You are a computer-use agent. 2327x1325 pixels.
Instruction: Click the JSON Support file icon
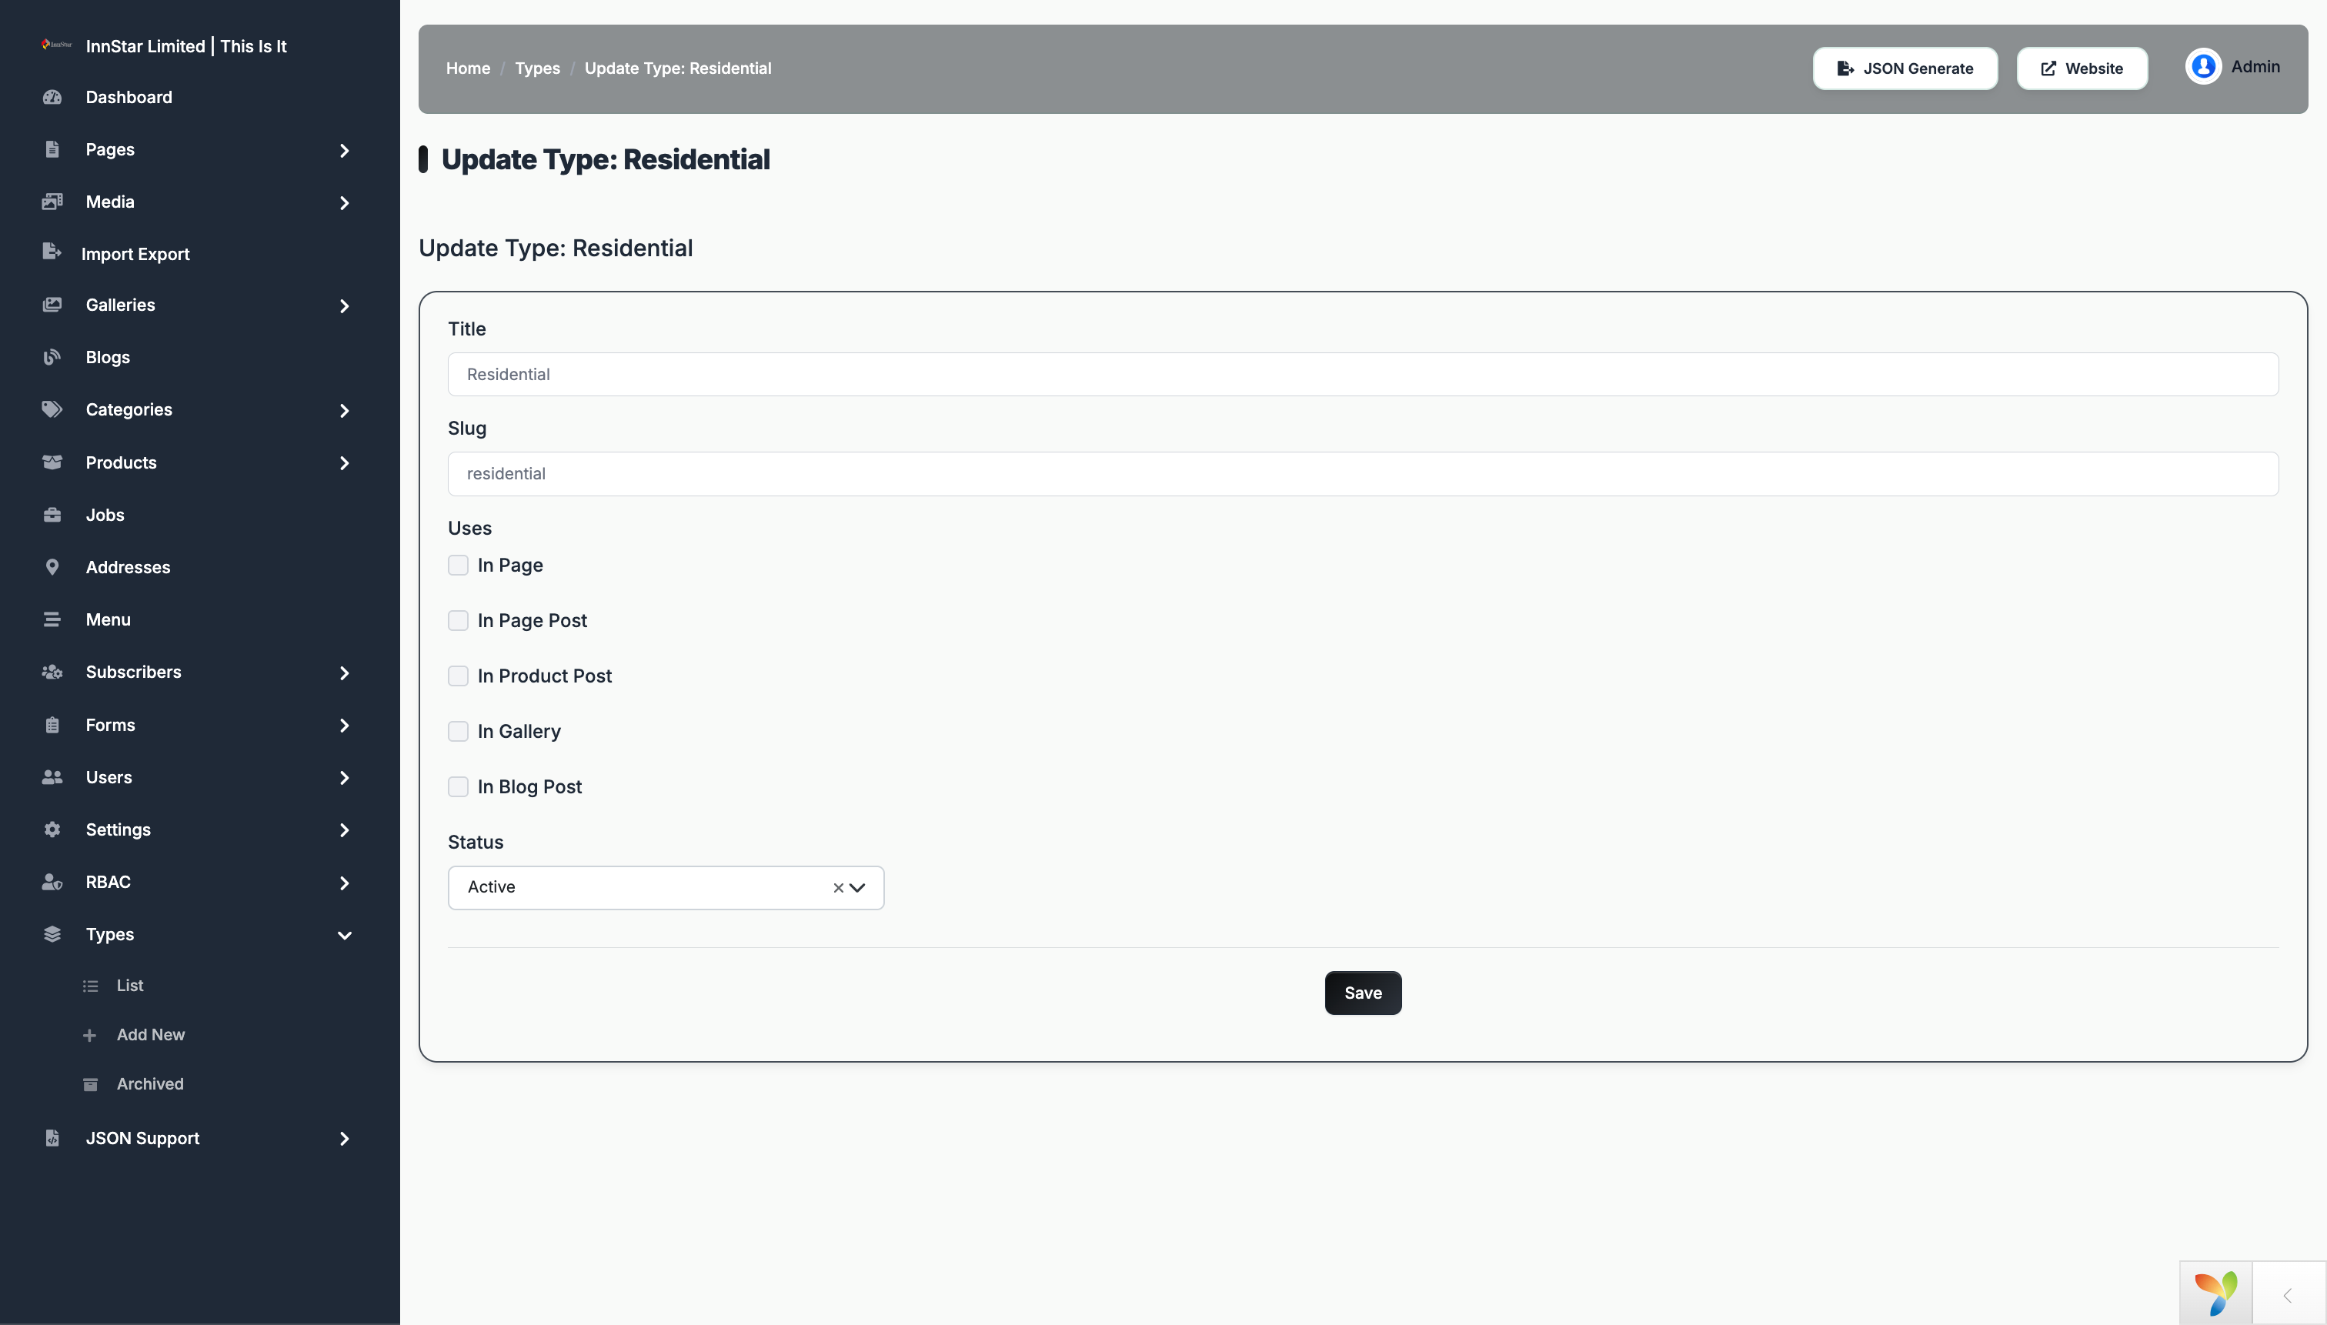[x=52, y=1139]
